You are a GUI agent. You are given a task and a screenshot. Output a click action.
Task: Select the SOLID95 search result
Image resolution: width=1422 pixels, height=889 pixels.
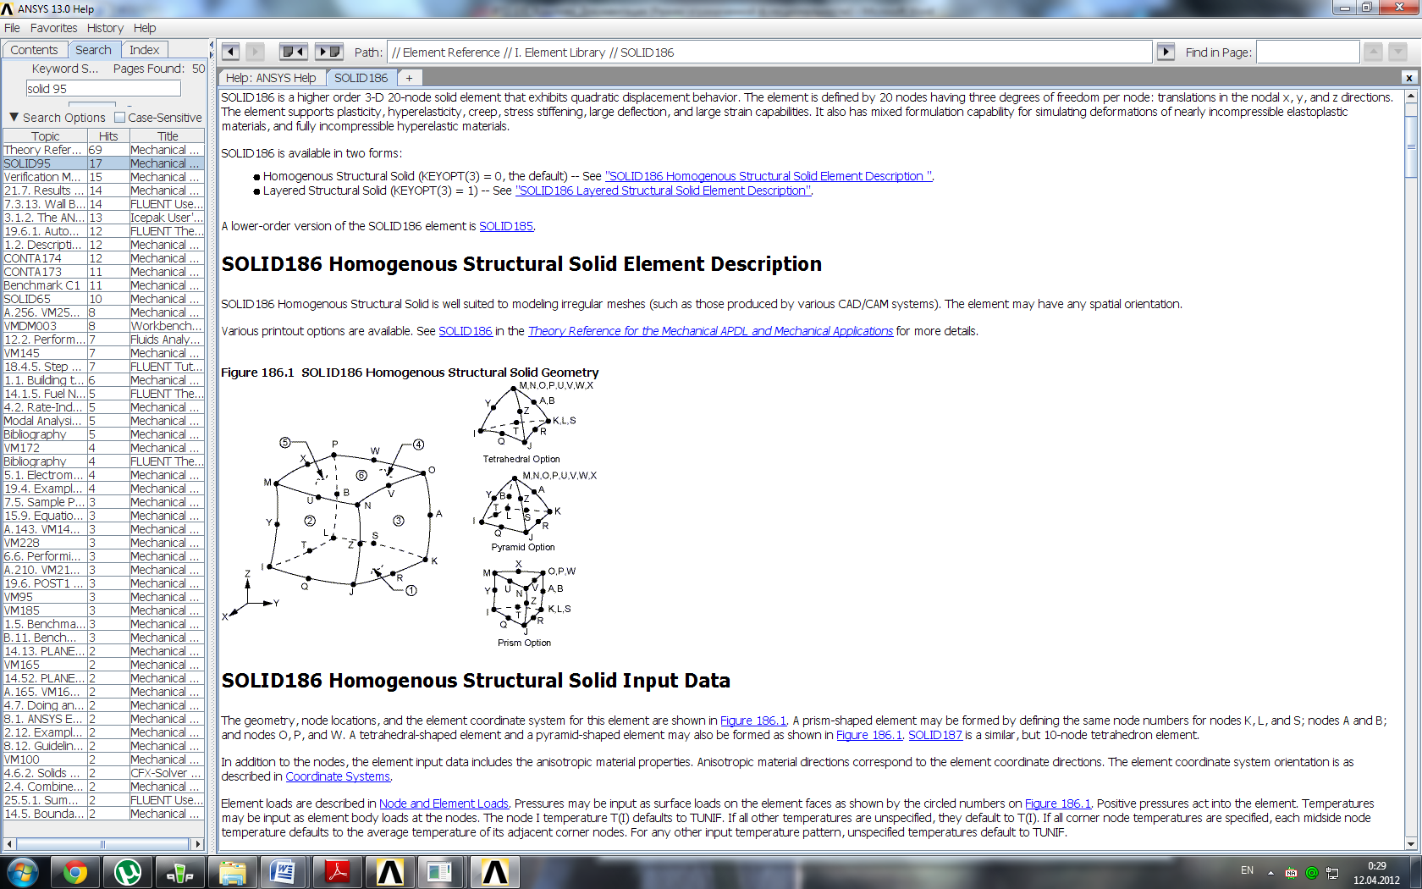[x=103, y=163]
